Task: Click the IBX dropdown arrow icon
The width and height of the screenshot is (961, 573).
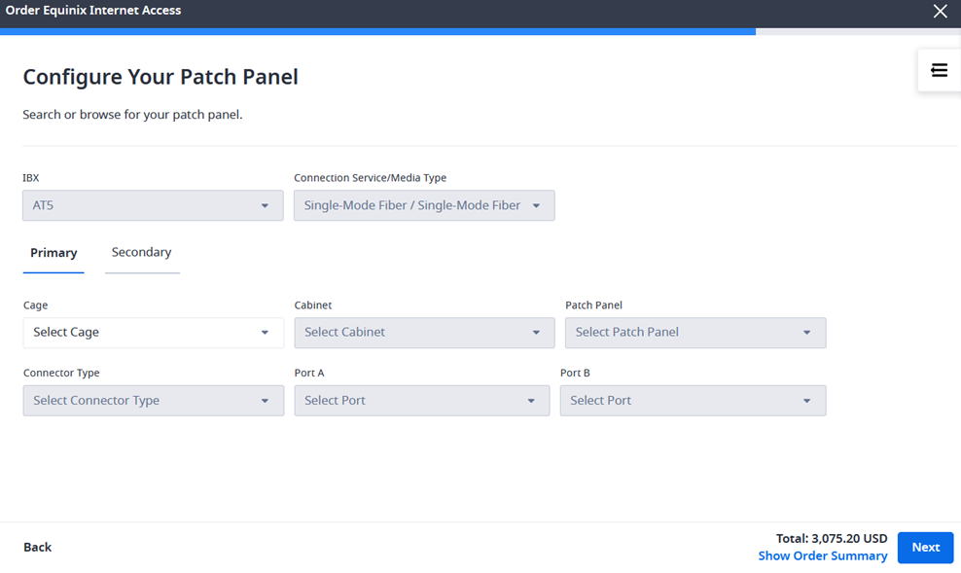Action: 265,206
